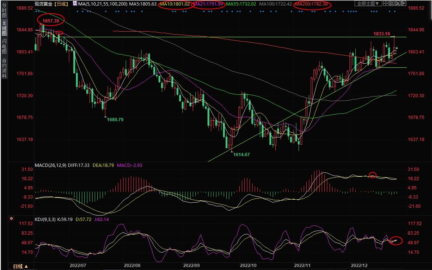Click the 现货黄金 instrument title

point(44,4)
